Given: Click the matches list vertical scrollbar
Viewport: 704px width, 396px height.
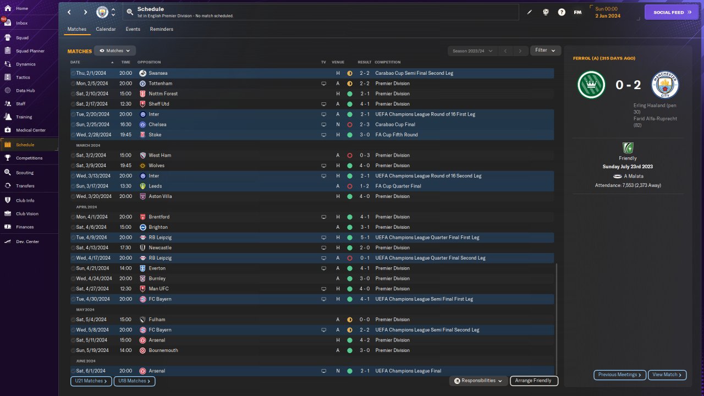Looking at the screenshot, I should [x=557, y=319].
